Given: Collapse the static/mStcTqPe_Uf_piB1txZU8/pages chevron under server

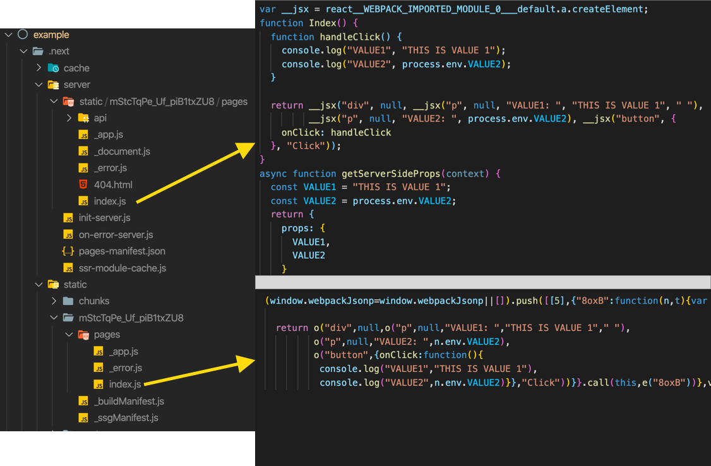Looking at the screenshot, I should pos(54,101).
